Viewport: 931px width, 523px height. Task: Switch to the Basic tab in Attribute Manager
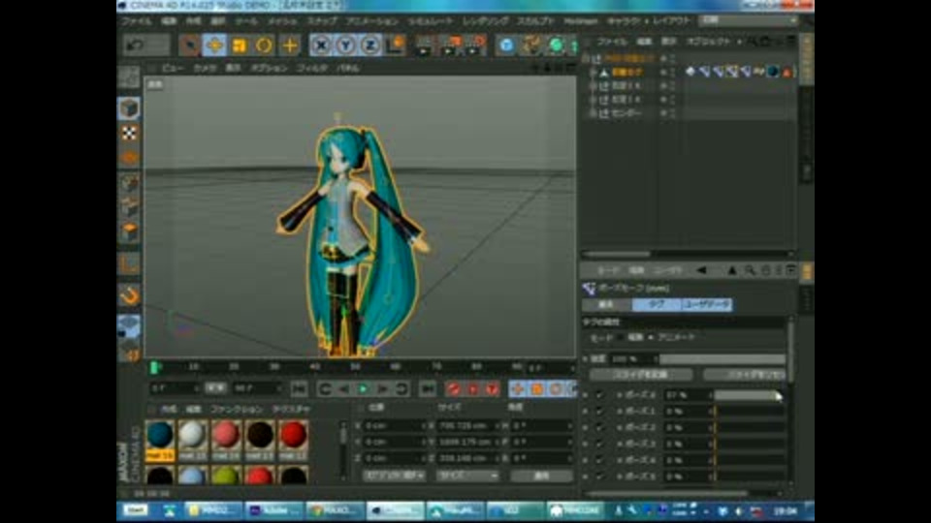pos(606,305)
